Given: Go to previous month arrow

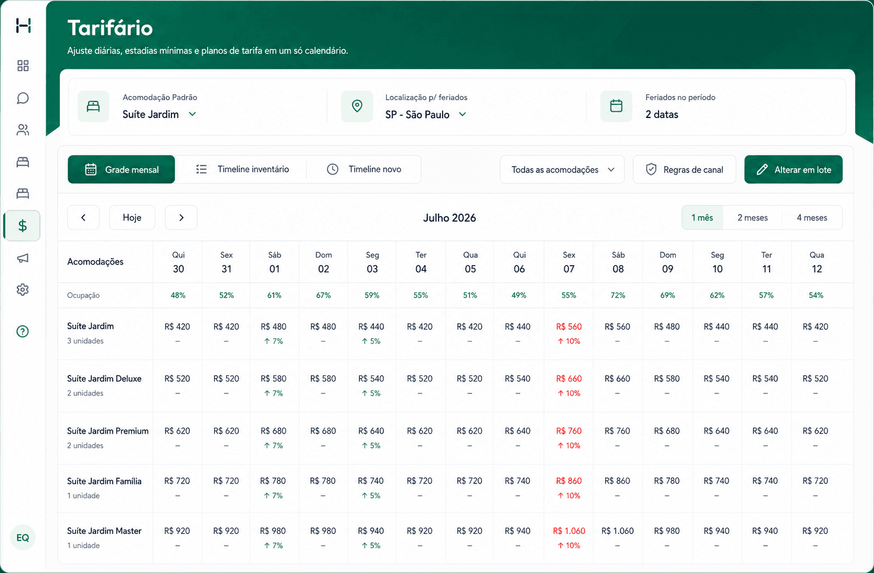Looking at the screenshot, I should 83,218.
